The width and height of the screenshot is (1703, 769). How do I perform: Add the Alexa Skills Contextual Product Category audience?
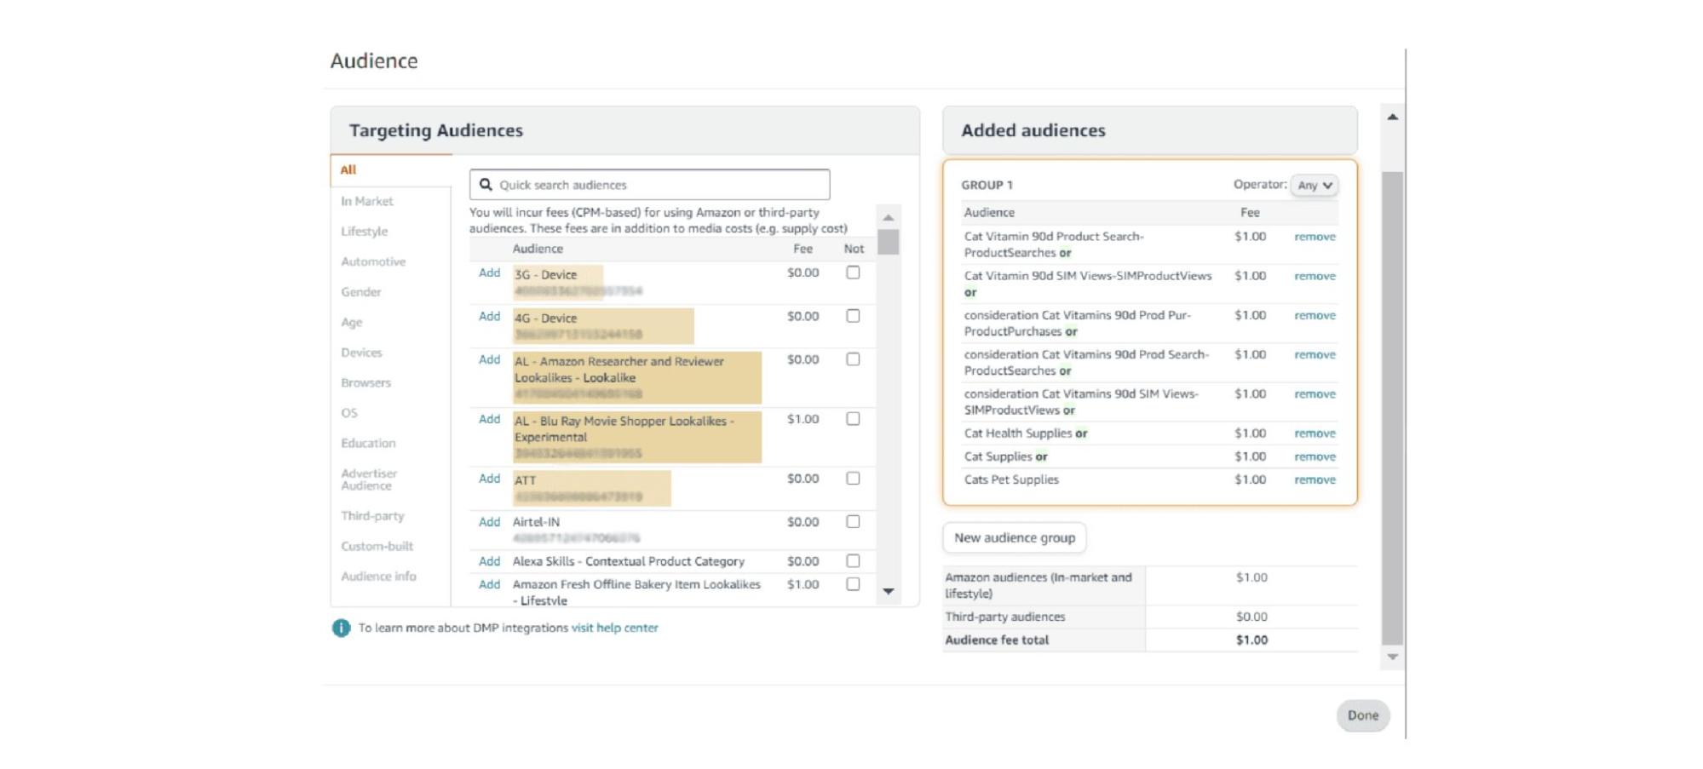(488, 561)
